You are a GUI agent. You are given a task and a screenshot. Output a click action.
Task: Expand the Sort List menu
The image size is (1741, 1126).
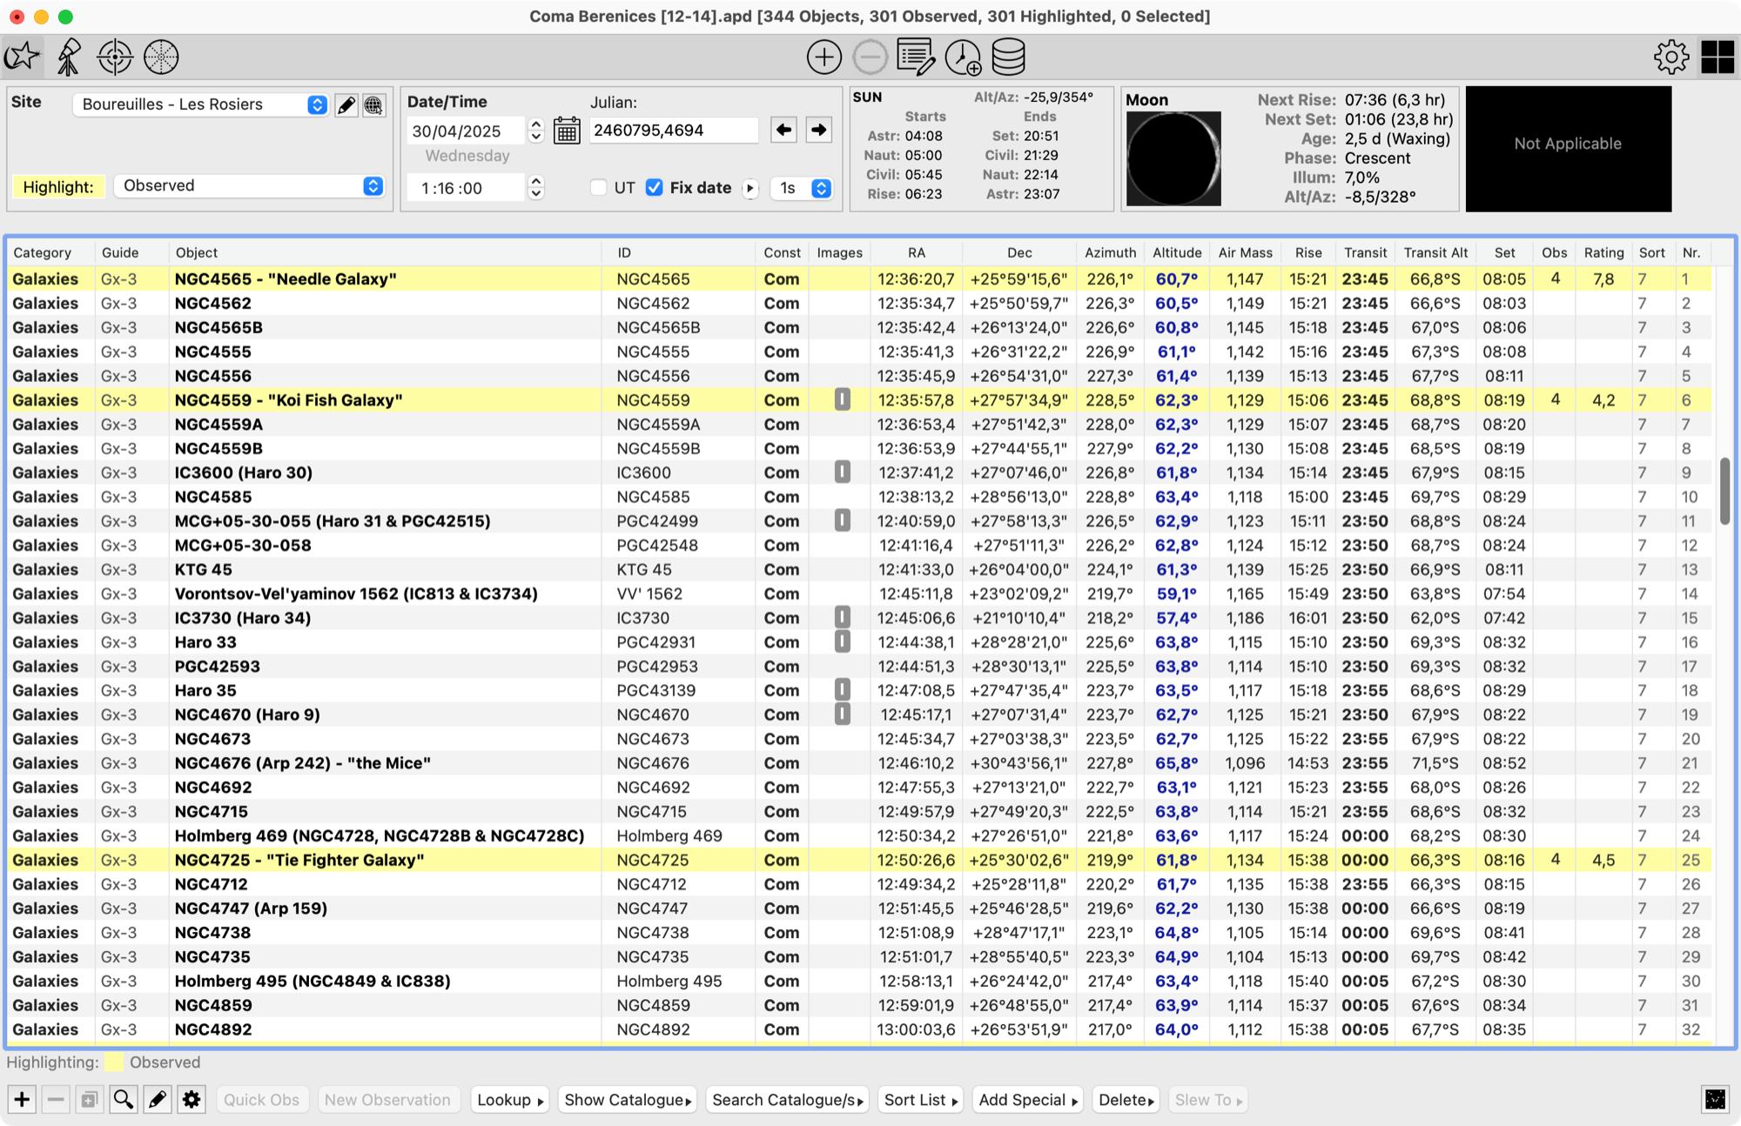921,1100
